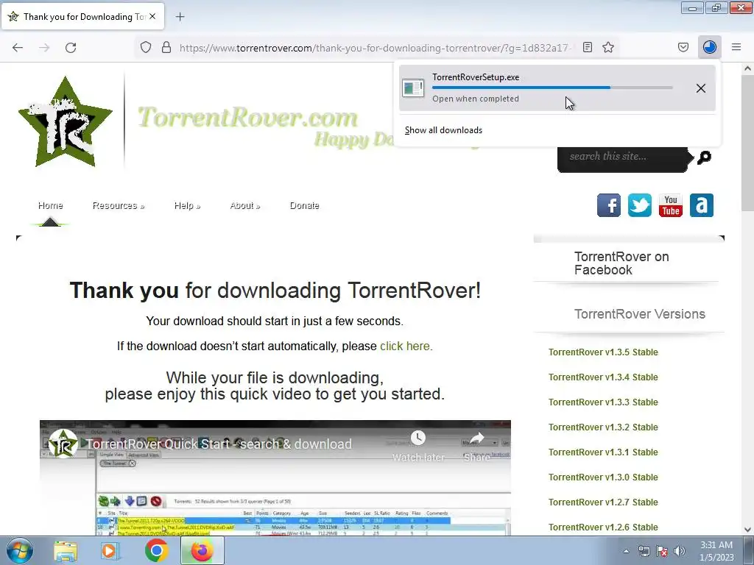Click the browser forward arrow
Screen dimensions: 754x565
pos(44,48)
